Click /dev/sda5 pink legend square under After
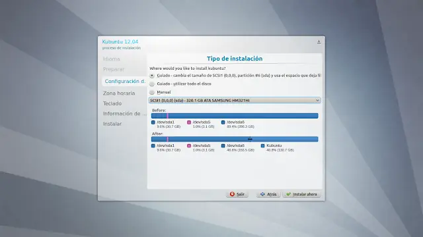This screenshot has height=237, width=423. (x=189, y=145)
